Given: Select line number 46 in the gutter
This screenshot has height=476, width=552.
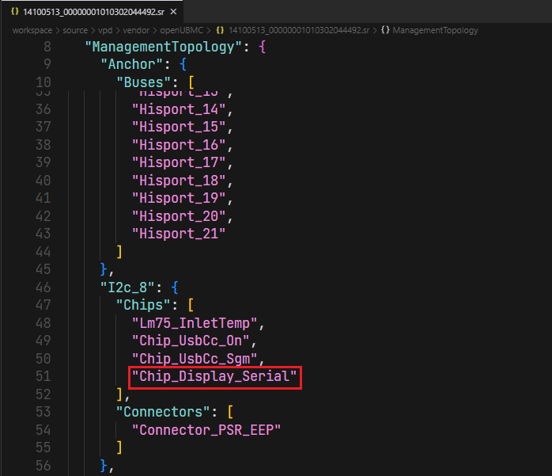Looking at the screenshot, I should click(x=43, y=287).
